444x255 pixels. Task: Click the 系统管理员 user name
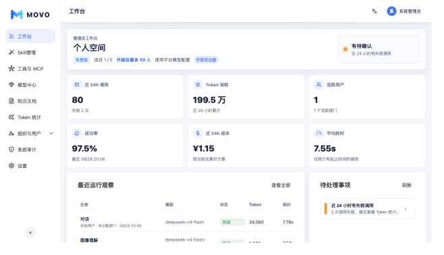pos(410,11)
